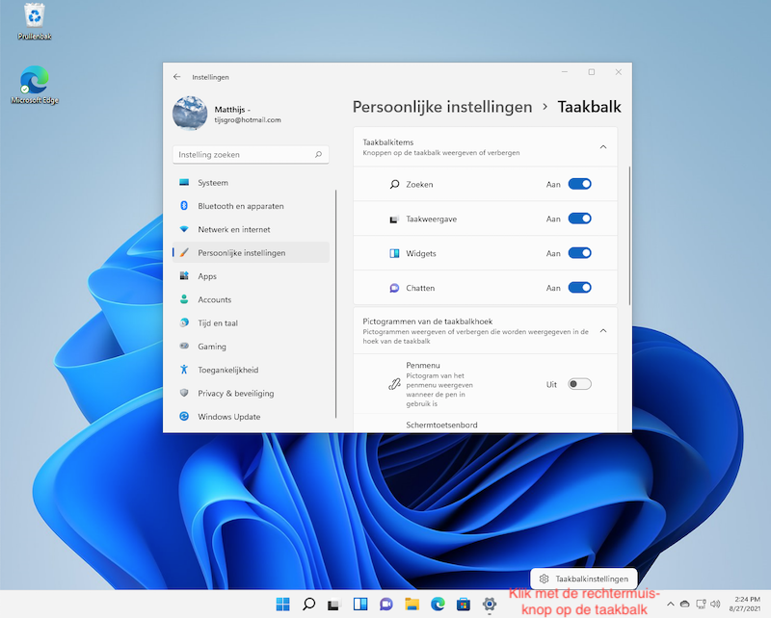Open the taskbar search magnifier icon
The image size is (771, 618).
click(308, 604)
